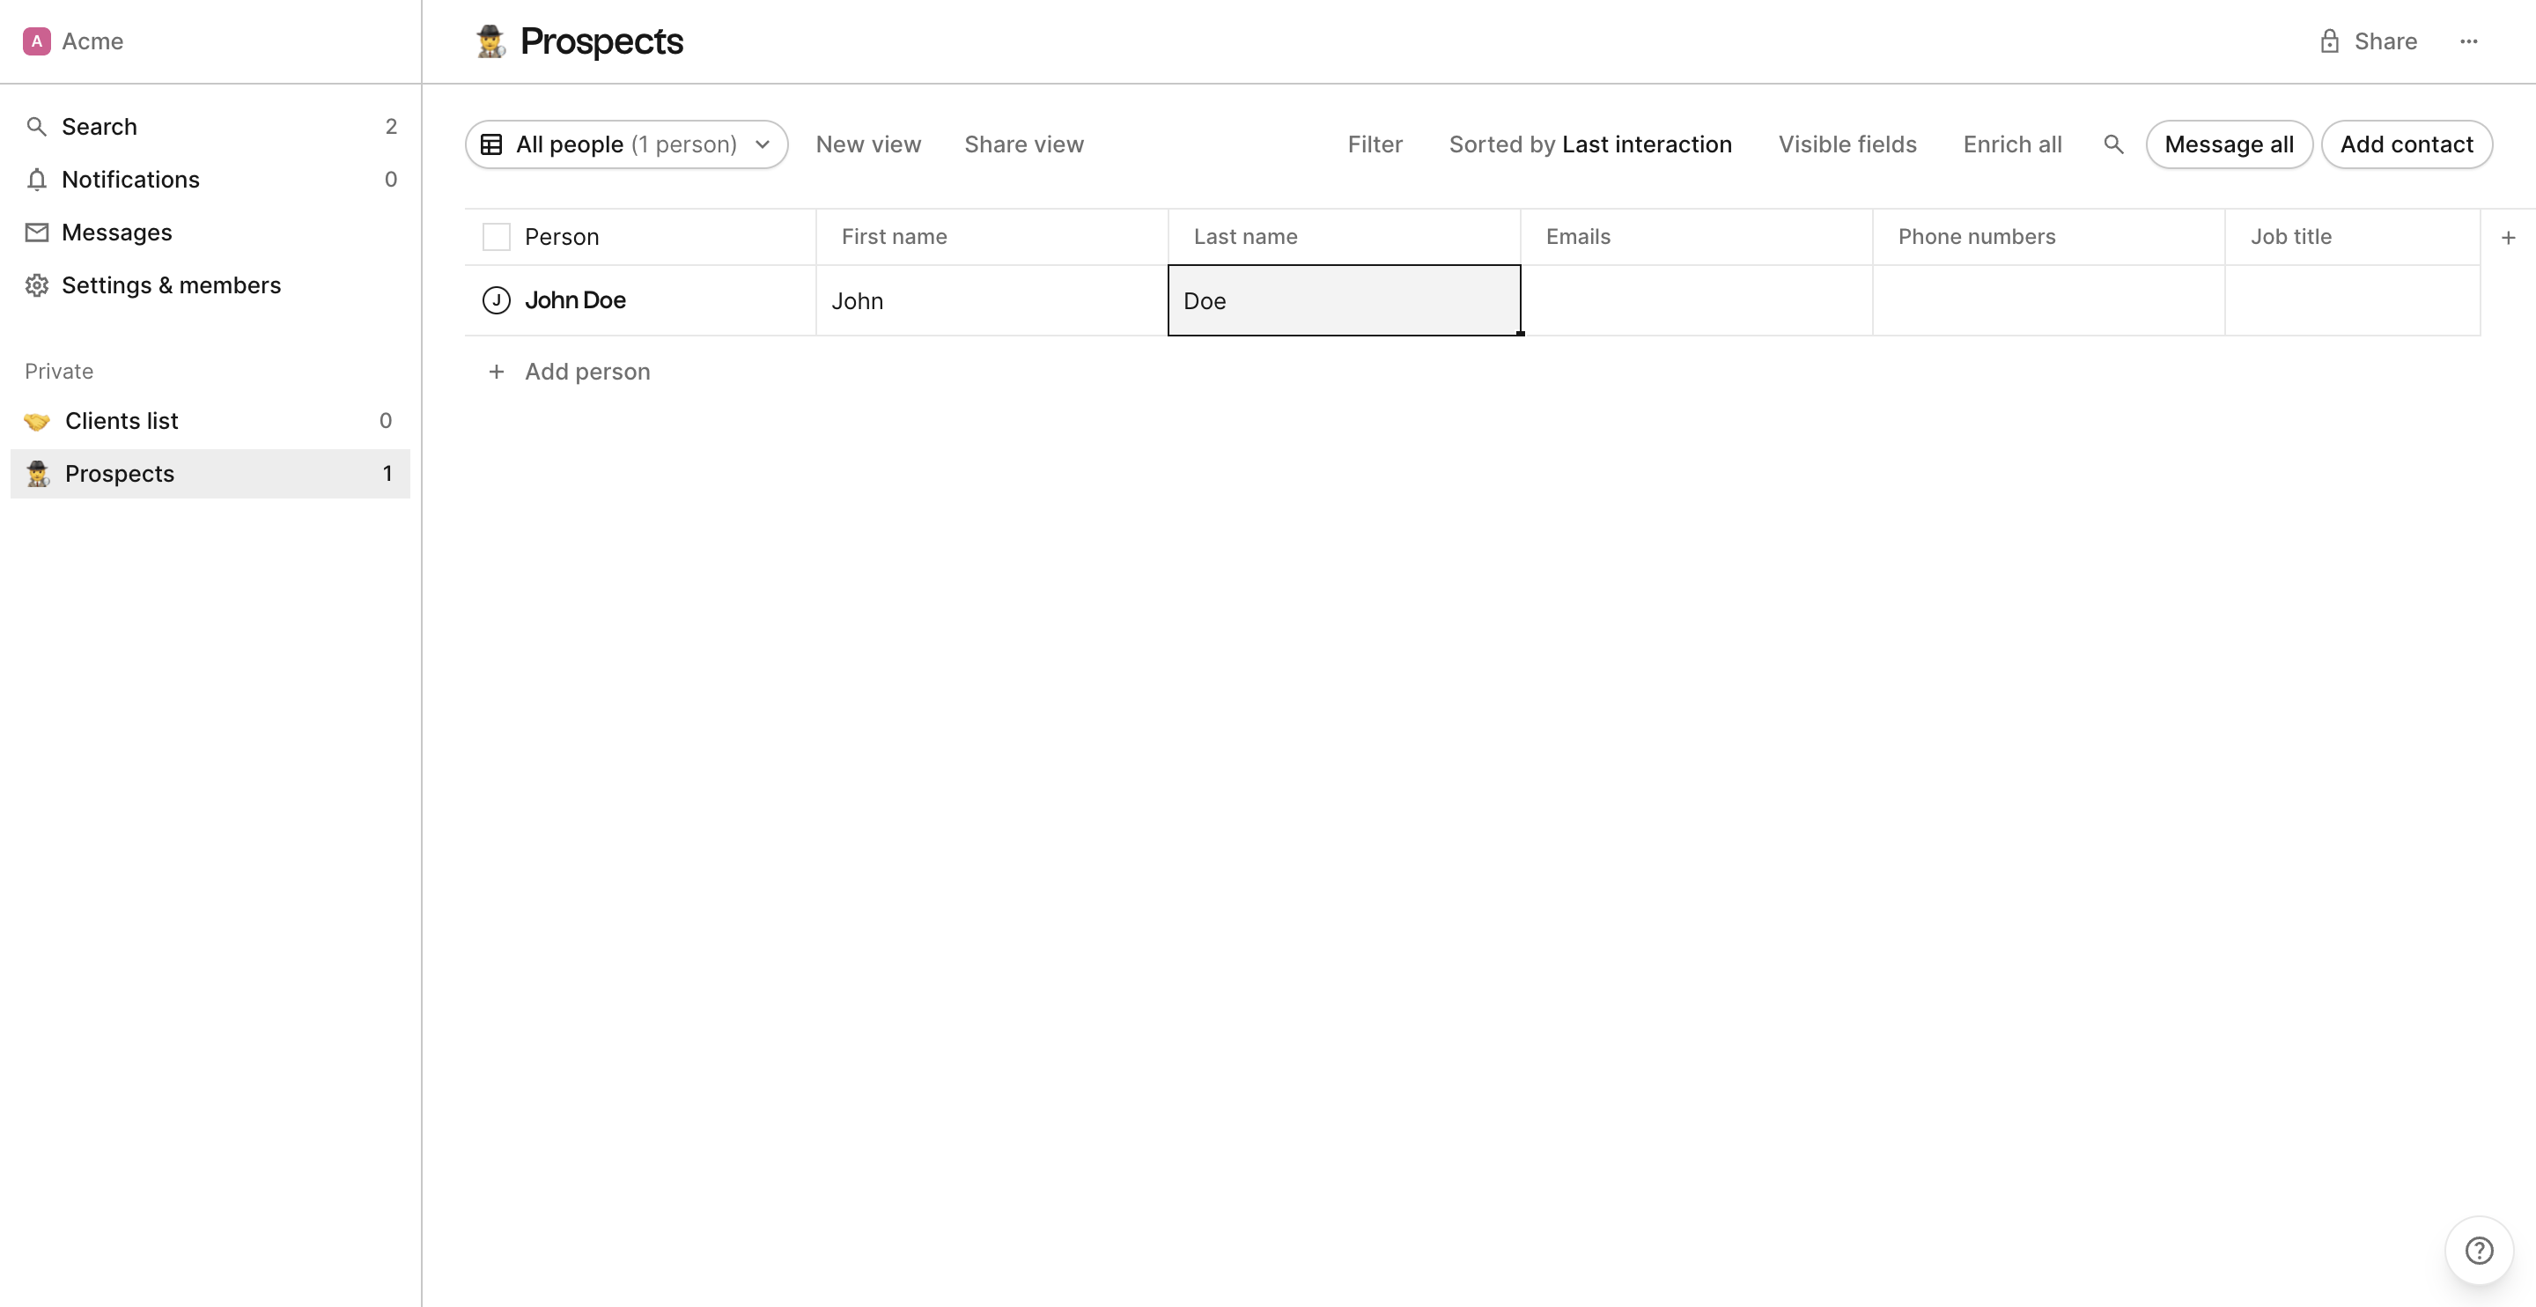This screenshot has width=2536, height=1307.
Task: Toggle the select all checkbox header
Action: click(x=495, y=235)
